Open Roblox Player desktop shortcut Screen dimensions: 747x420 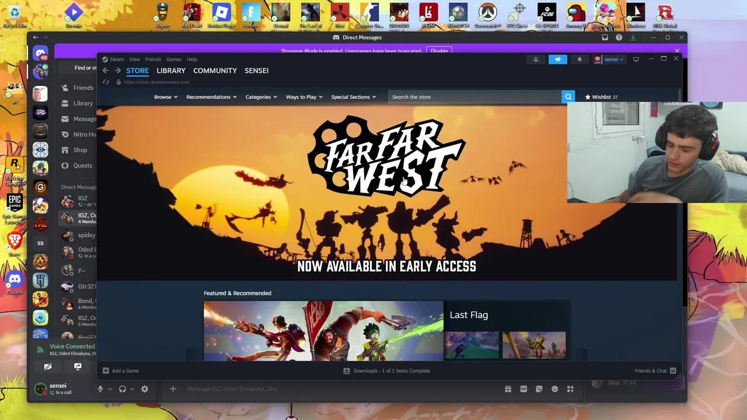coord(221,16)
